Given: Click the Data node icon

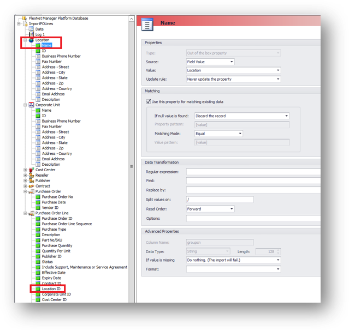Looking at the screenshot, I should (31, 29).
